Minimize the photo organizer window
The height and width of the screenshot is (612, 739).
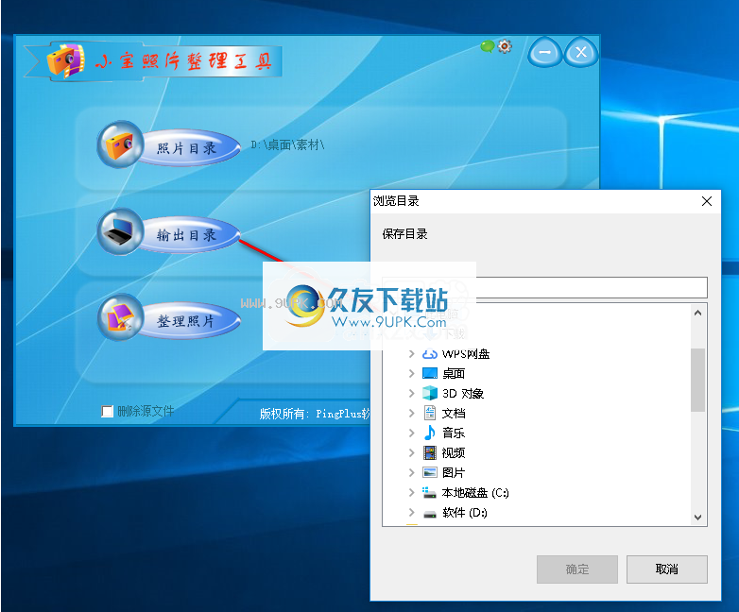(545, 52)
